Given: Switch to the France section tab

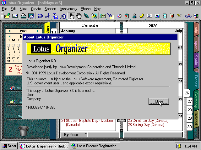Looking at the screenshot, I should [x=196, y=81].
